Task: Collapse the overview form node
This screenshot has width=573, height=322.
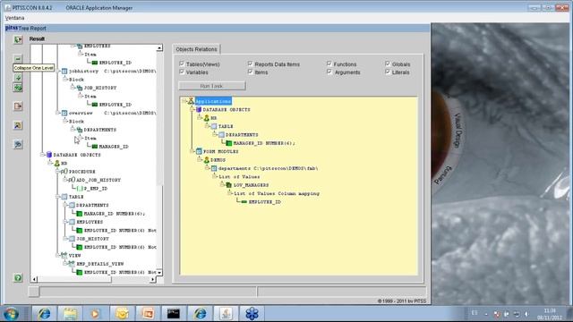Action: click(x=57, y=113)
